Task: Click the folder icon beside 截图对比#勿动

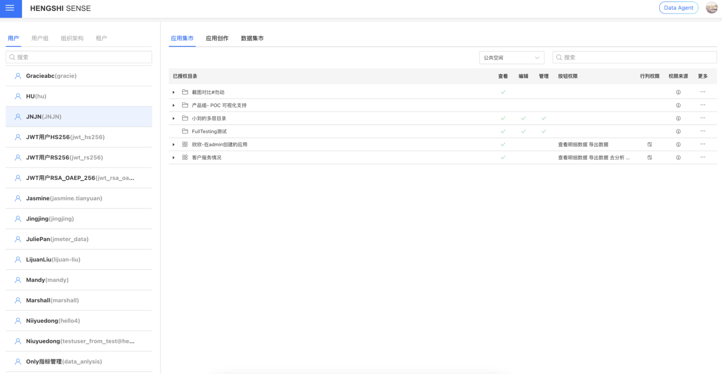Action: [185, 92]
